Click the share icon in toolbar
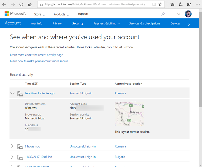 tap(189, 4)
